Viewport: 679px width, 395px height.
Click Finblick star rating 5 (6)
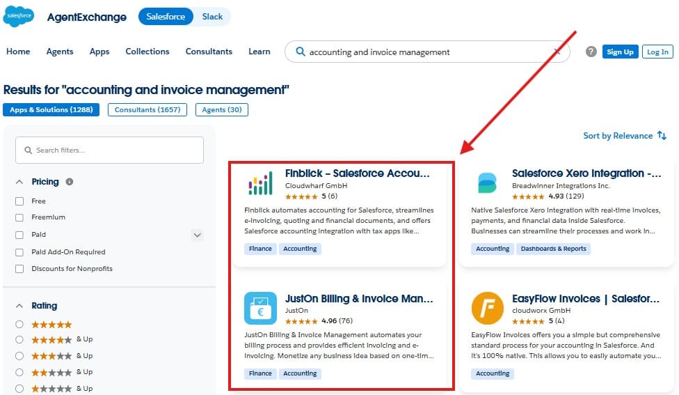(x=312, y=196)
